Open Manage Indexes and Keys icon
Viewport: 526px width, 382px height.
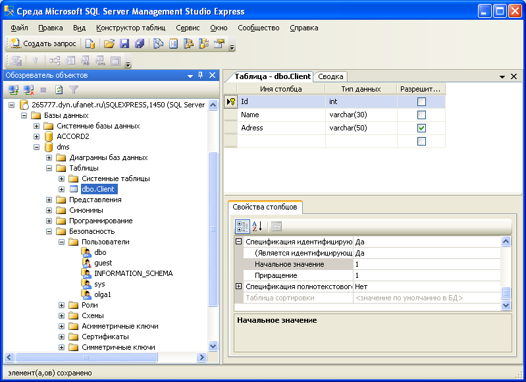[70, 61]
